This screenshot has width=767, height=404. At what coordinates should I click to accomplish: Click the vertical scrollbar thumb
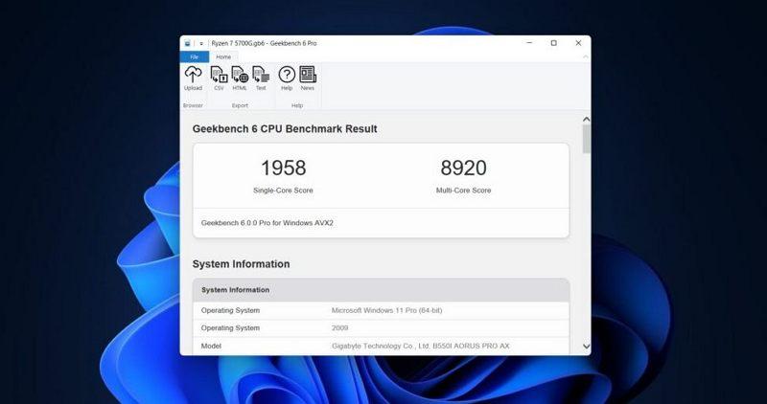[586, 139]
